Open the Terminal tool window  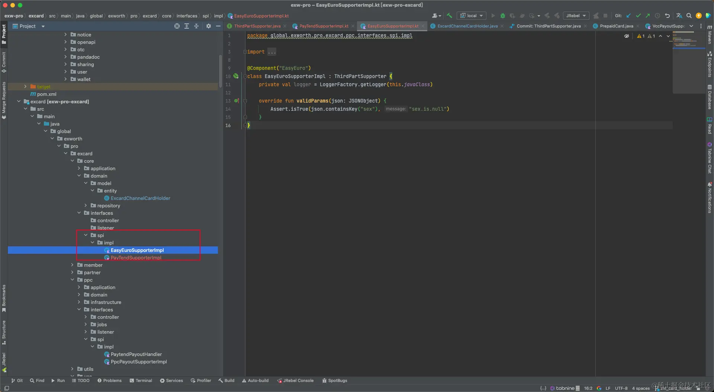coord(141,380)
